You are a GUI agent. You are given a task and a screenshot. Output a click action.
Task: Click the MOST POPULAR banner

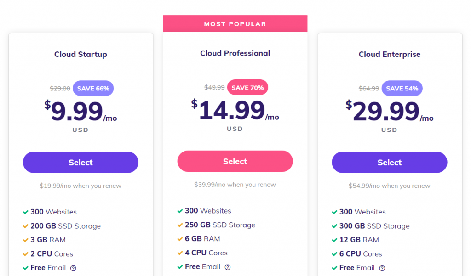[x=235, y=24]
